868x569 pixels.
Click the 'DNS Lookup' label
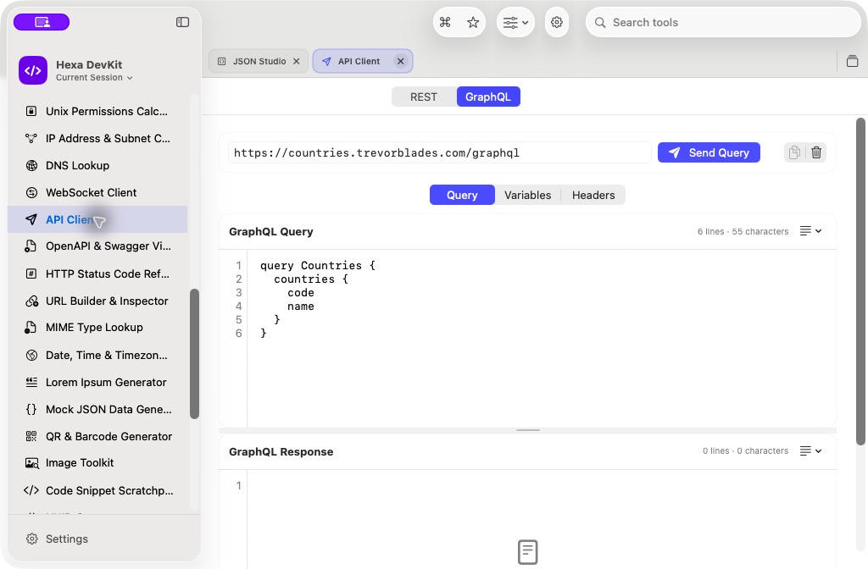pyautogui.click(x=77, y=165)
